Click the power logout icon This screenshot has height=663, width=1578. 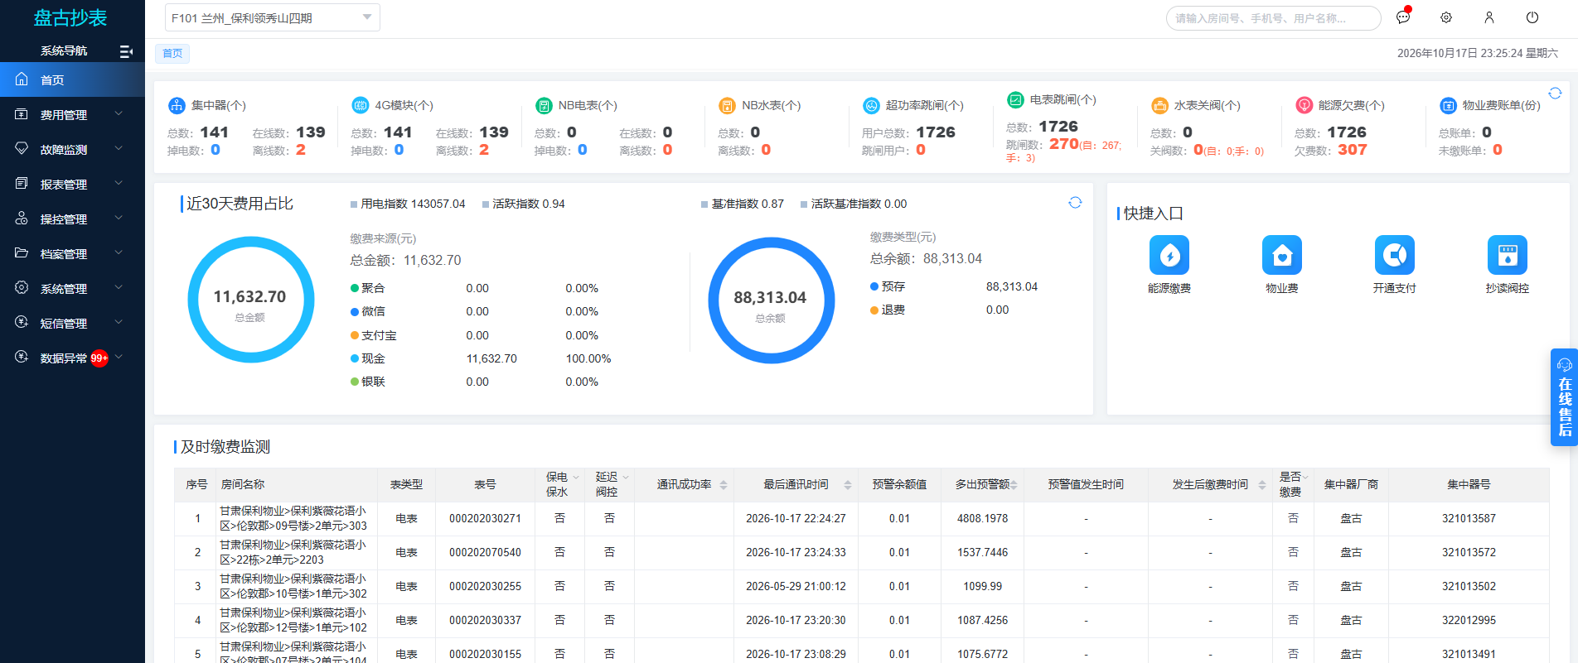point(1532,17)
